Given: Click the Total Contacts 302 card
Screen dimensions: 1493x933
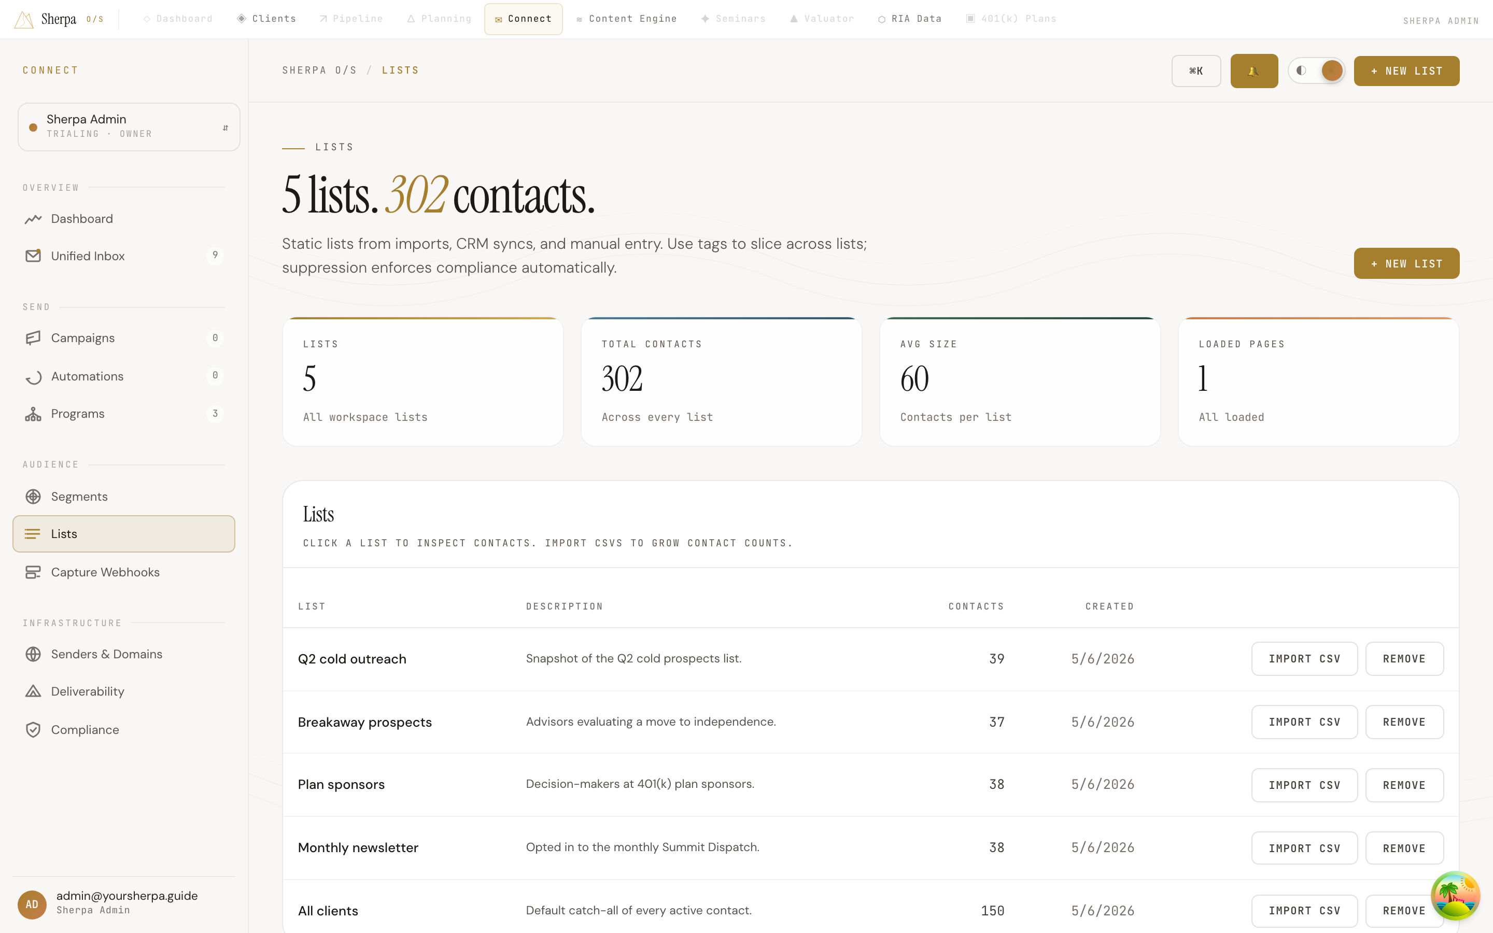Looking at the screenshot, I should coord(721,381).
